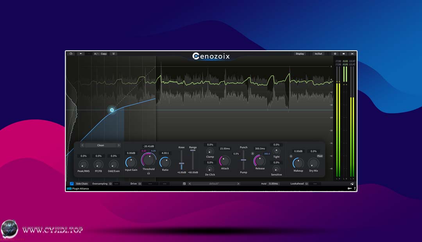
Task: Toggle the Post button above Dry Mix
Action: tap(320, 156)
